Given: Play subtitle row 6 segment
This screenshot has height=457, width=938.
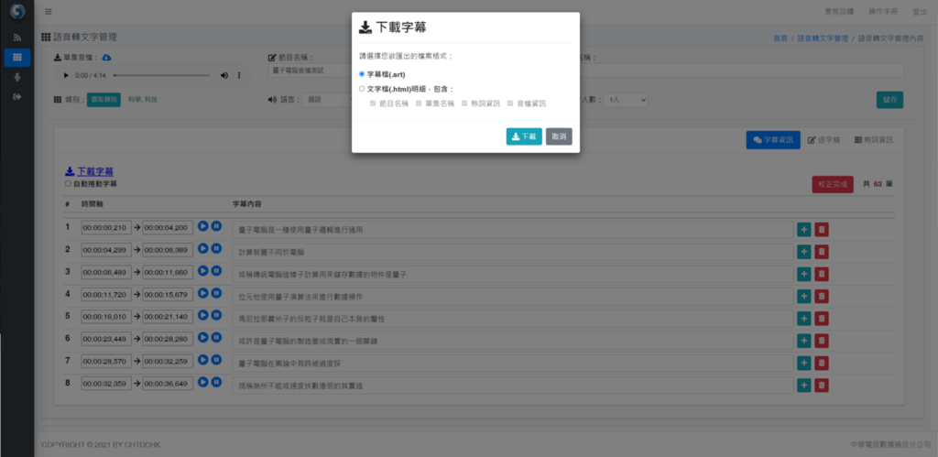Looking at the screenshot, I should (x=202, y=337).
